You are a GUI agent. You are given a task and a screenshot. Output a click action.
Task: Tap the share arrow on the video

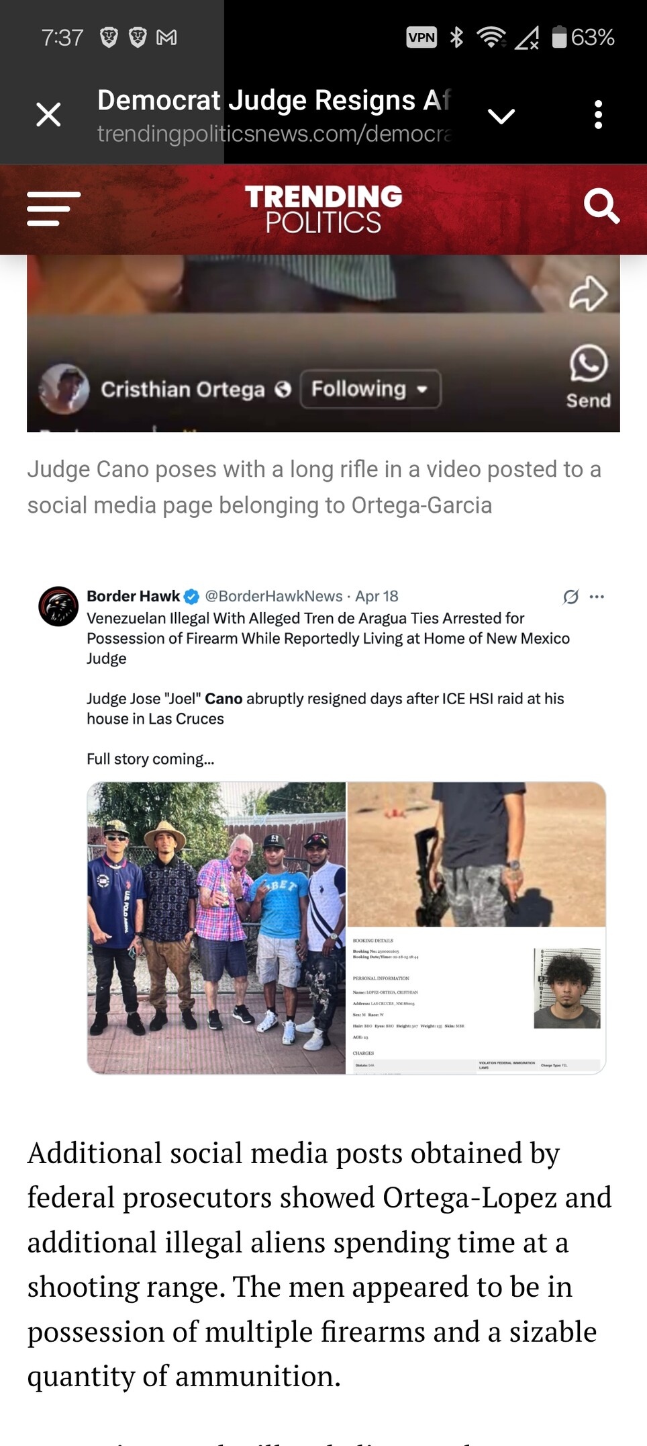(x=589, y=293)
